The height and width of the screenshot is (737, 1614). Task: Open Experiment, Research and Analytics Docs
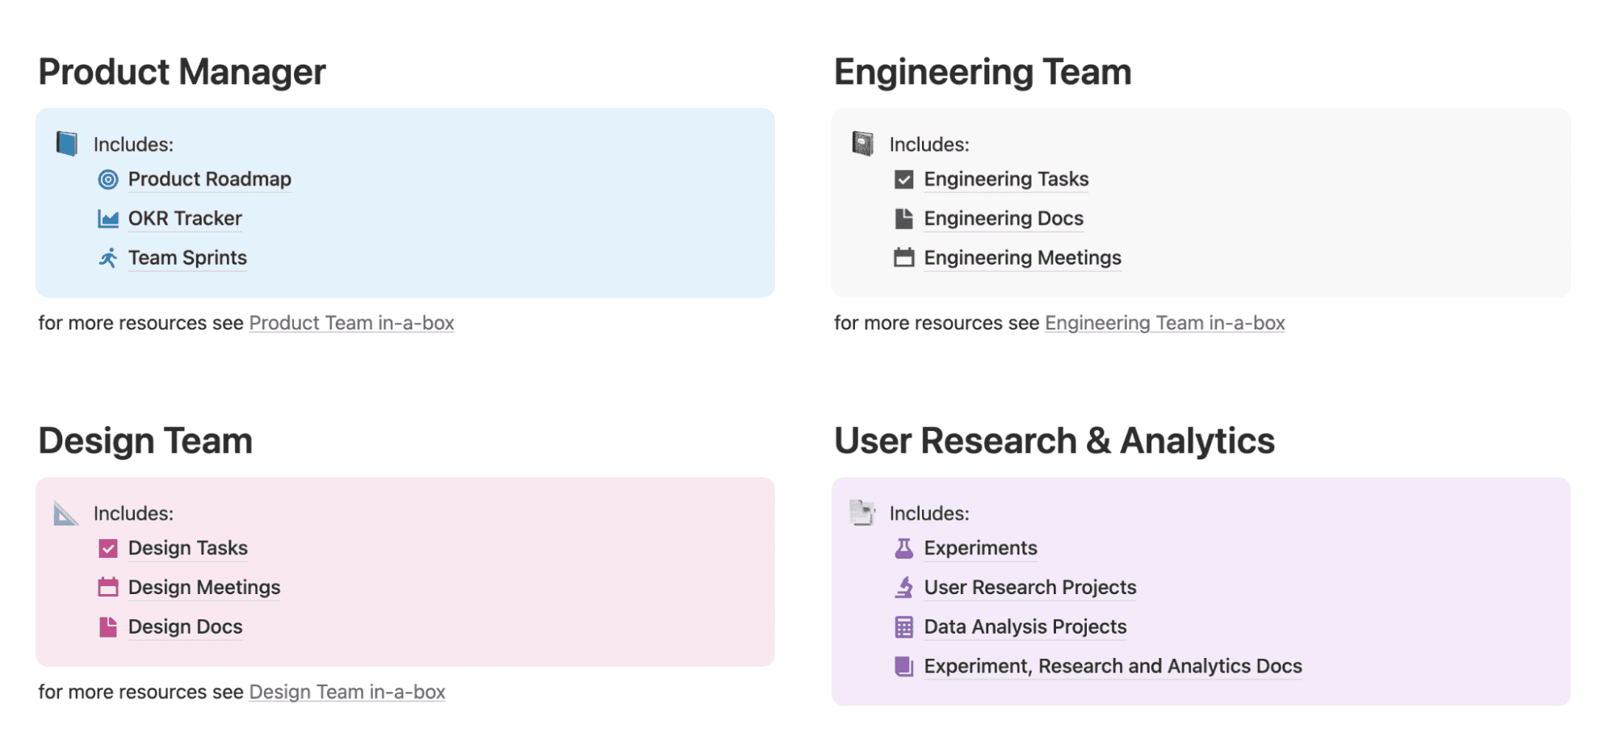point(1112,666)
